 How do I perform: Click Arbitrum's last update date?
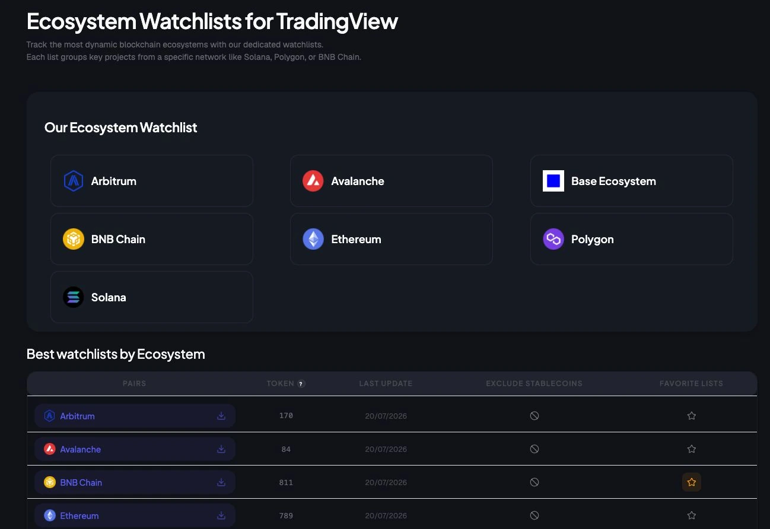[386, 416]
